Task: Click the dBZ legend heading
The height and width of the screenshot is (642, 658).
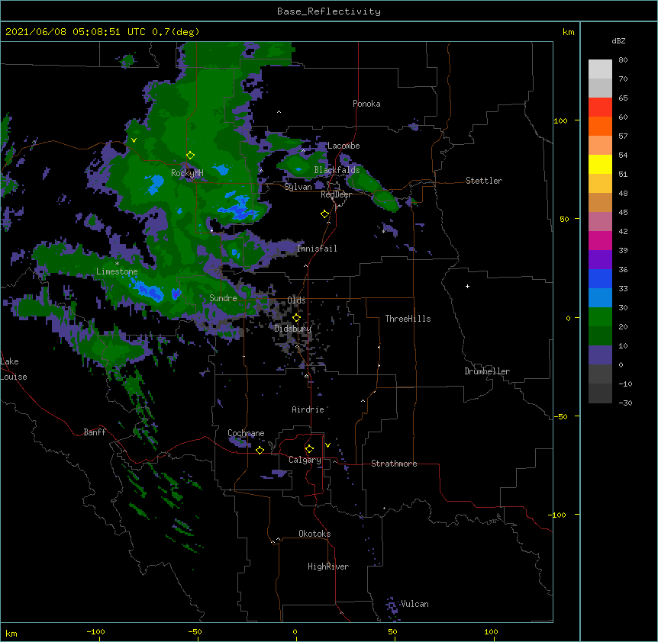Action: click(x=618, y=40)
